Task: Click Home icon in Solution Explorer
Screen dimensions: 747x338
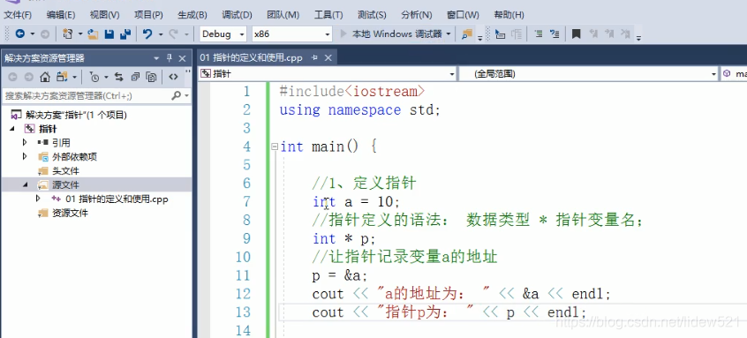Action: pos(45,77)
